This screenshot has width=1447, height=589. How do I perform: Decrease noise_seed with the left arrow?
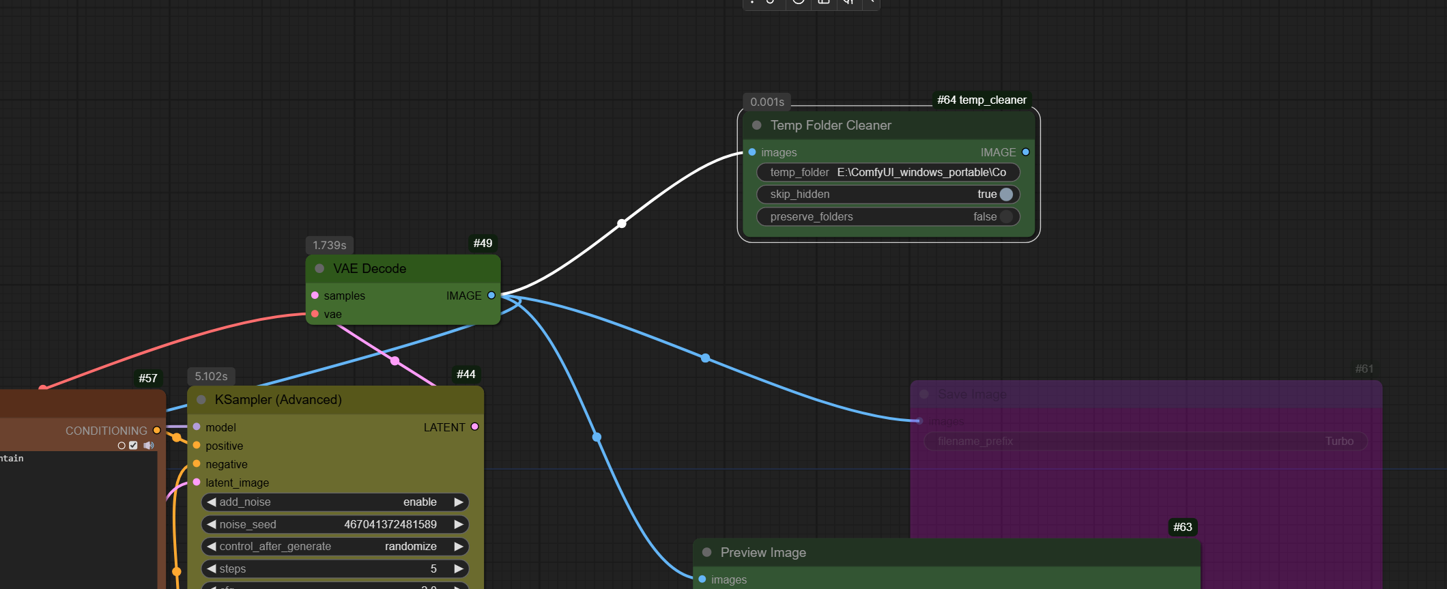pos(212,525)
